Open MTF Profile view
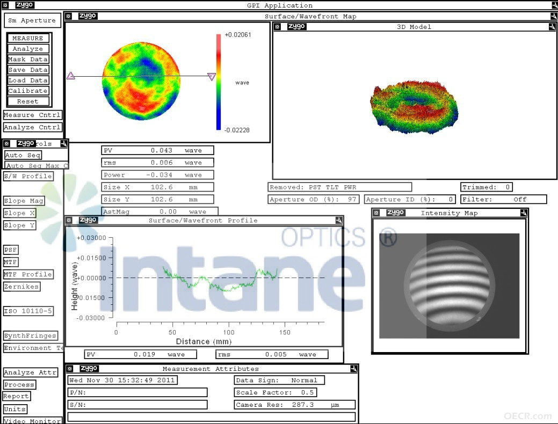The width and height of the screenshot is (558, 424). tap(28, 274)
